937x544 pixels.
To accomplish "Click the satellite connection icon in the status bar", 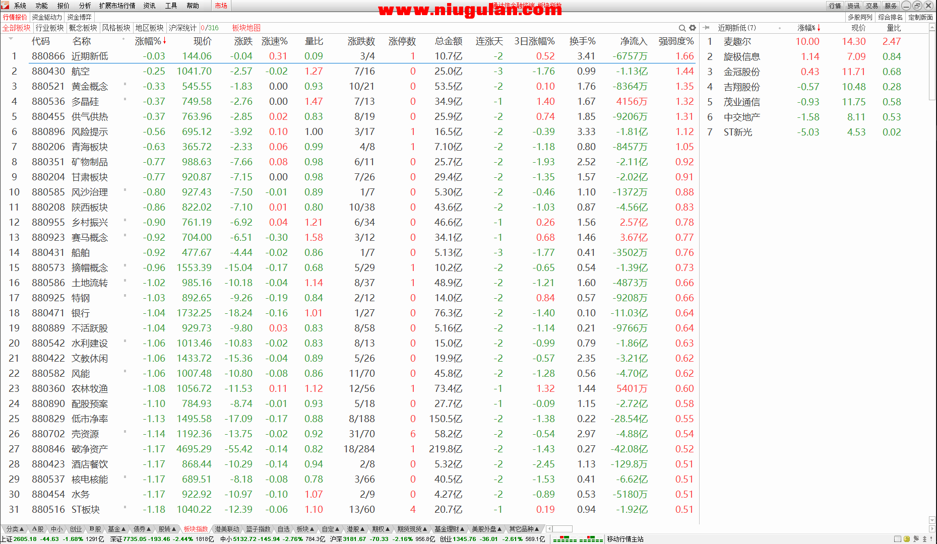I will point(916,539).
